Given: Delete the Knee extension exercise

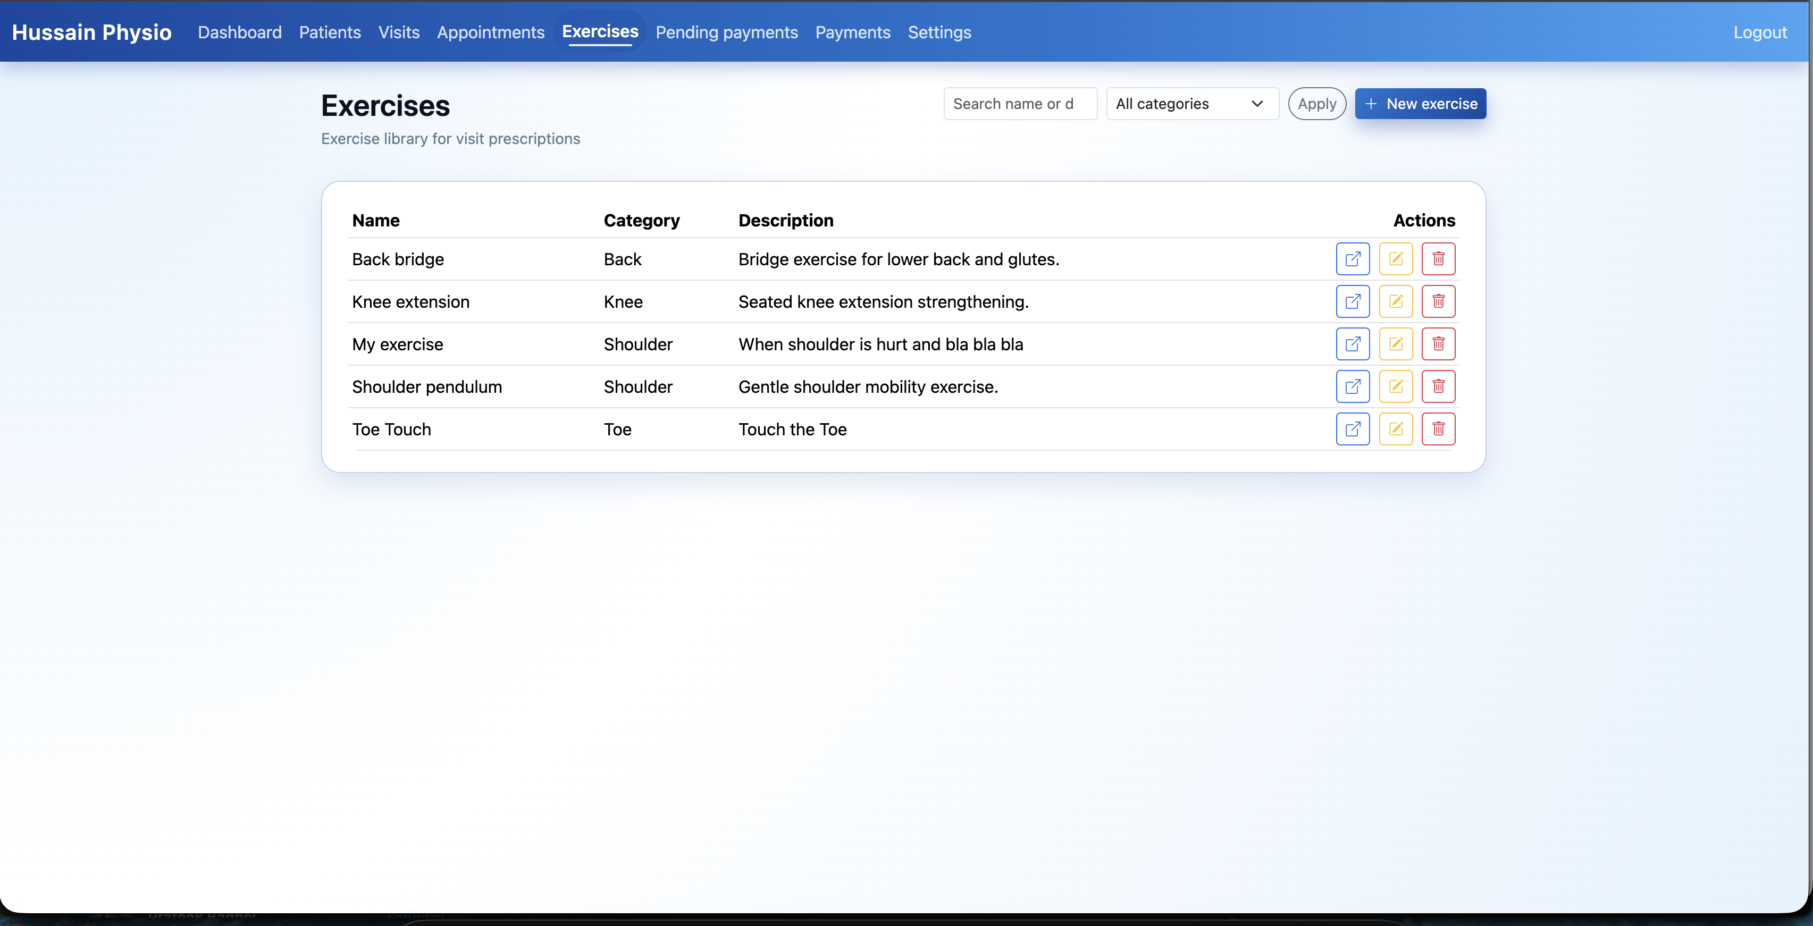Looking at the screenshot, I should coord(1438,301).
